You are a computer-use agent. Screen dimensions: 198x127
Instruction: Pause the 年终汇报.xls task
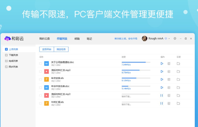tap(162, 103)
